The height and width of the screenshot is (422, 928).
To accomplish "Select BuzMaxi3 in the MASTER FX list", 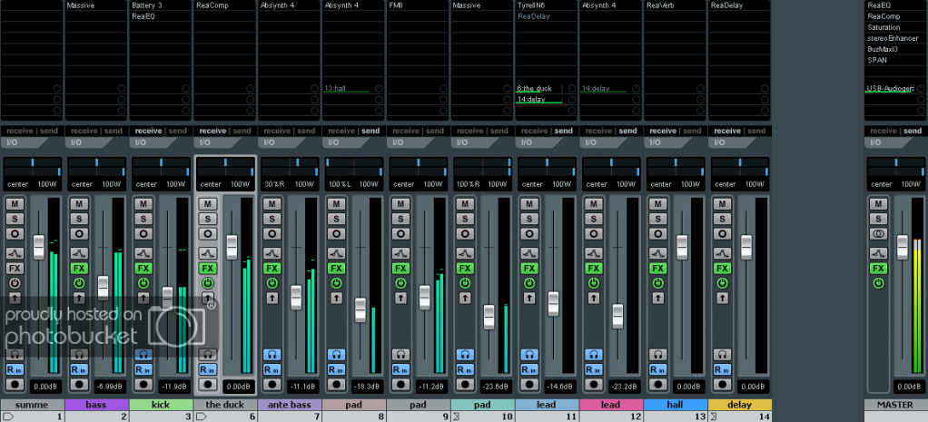I will point(884,49).
